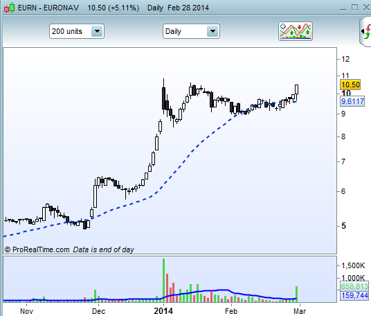Click the blue 9.6117 moving average label
Image resolution: width=371 pixels, height=316 pixels.
pos(352,101)
